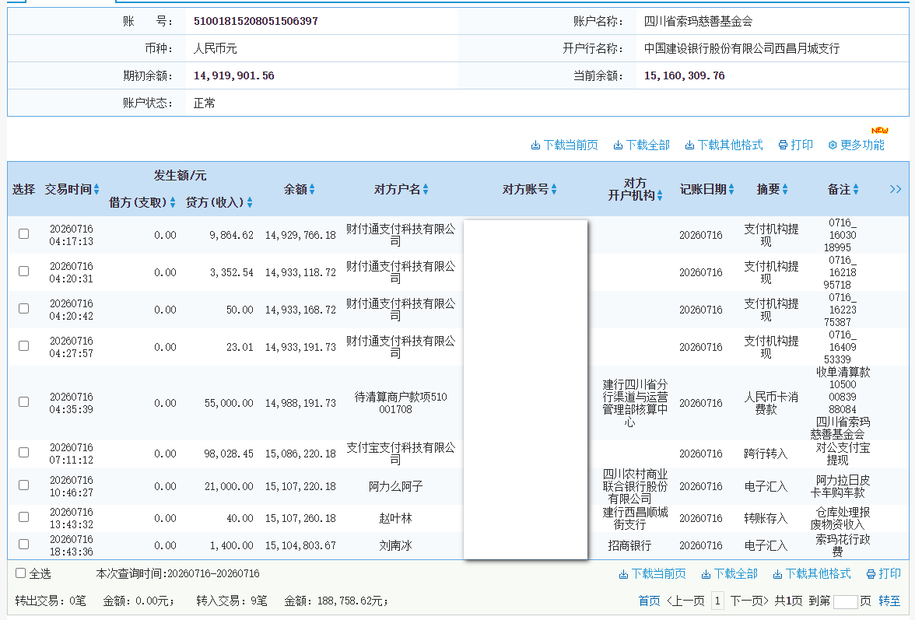
Task: Select the 04:17:13 transaction checkbox
Action: (x=24, y=234)
